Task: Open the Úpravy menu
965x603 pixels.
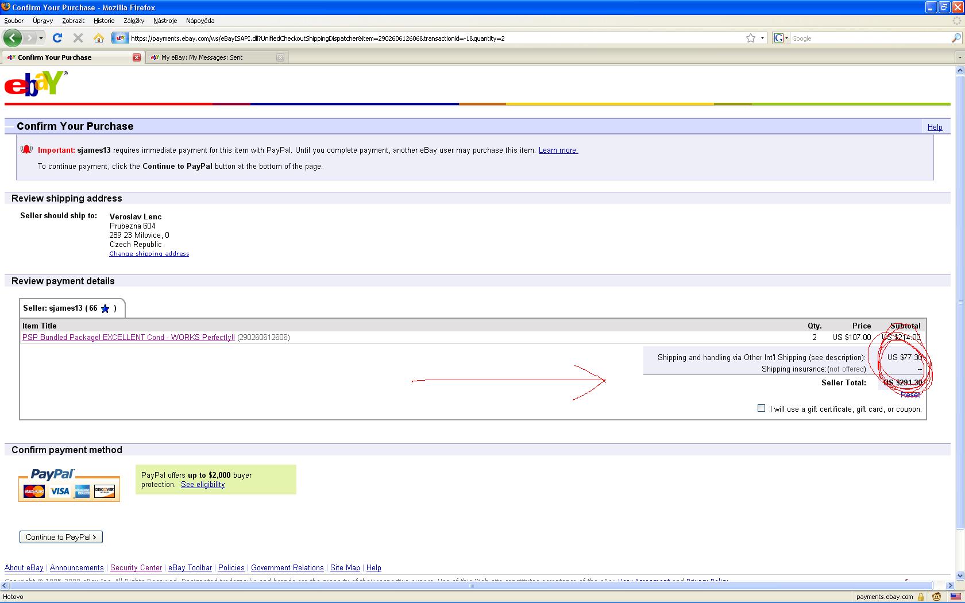Action: click(43, 21)
